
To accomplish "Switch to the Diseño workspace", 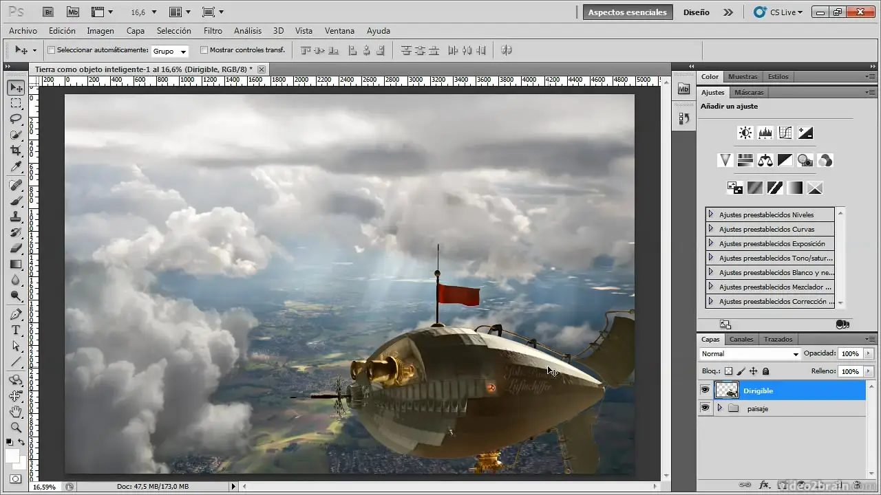I will [x=696, y=12].
